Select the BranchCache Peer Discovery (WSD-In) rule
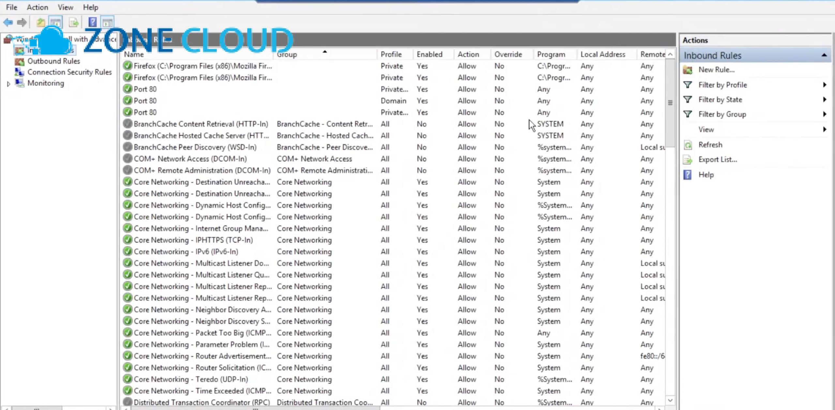The width and height of the screenshot is (835, 410). (x=195, y=147)
